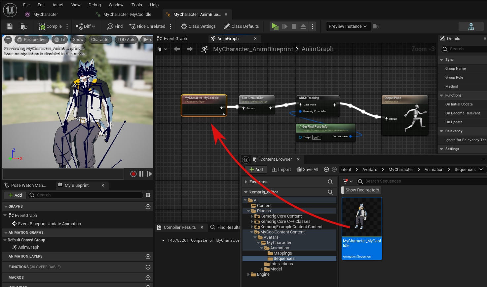Add a new graph with plus icon
This screenshot has height=287, width=487.
[x=148, y=207]
